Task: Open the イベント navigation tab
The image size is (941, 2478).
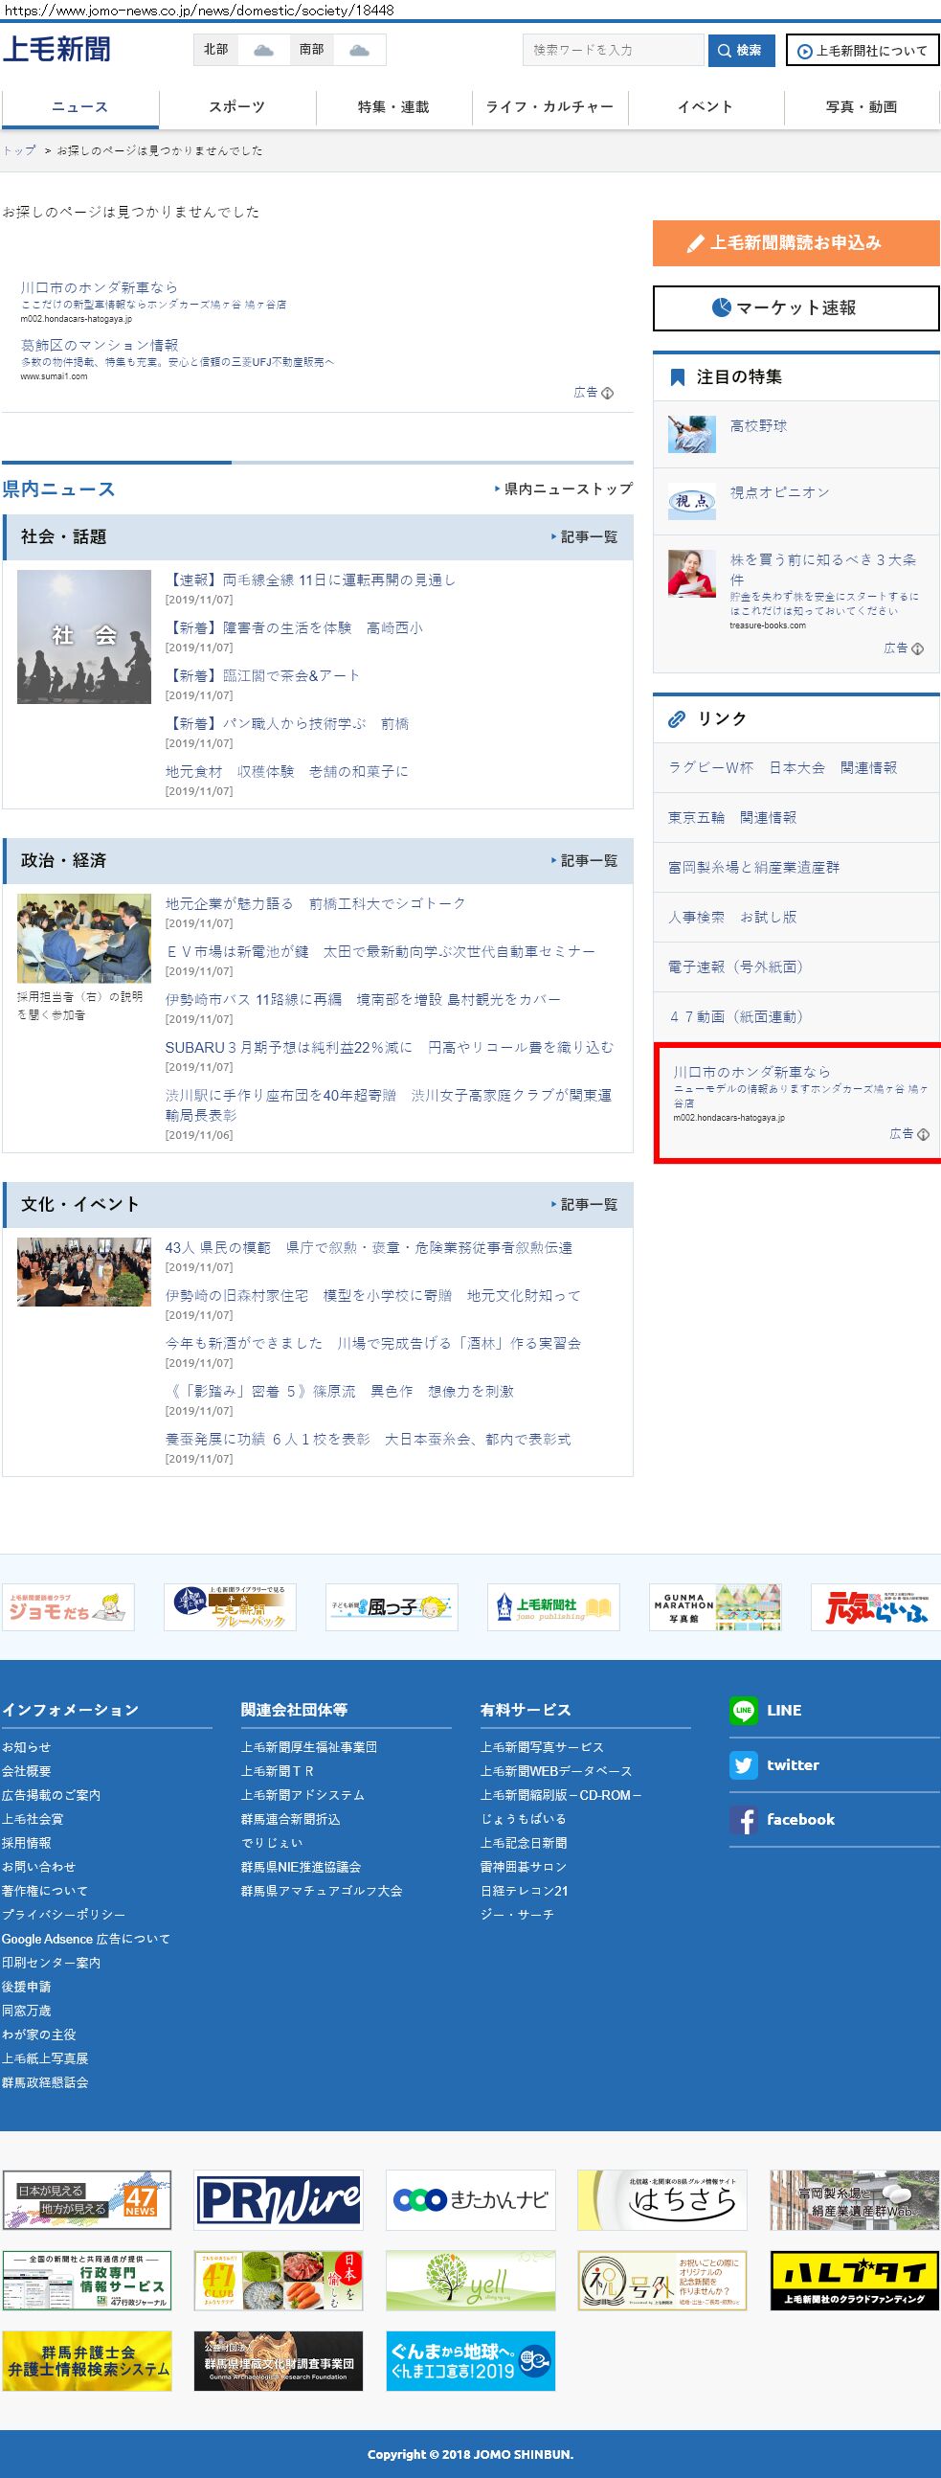Action: (705, 106)
